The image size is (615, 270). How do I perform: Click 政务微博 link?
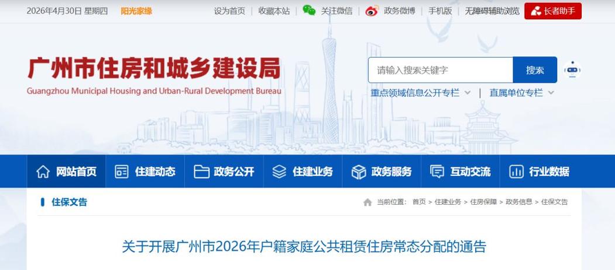pos(399,11)
